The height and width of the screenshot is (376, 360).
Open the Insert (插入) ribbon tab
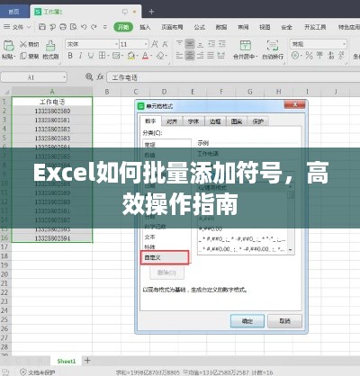(x=145, y=27)
